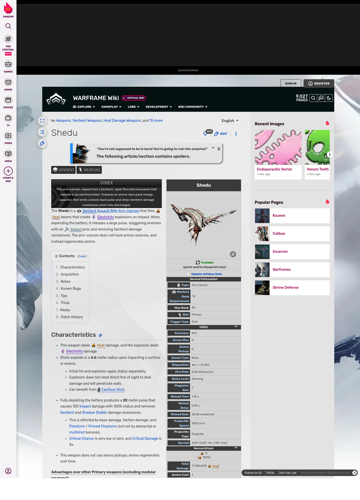The width and height of the screenshot is (360, 500).
Task: Open the Primed Firestorm link
Action: pyautogui.click(x=102, y=426)
